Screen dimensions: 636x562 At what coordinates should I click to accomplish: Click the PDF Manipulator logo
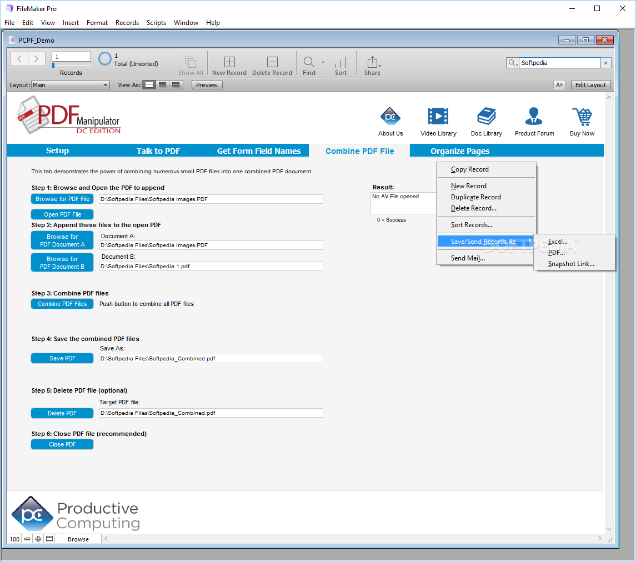[69, 115]
